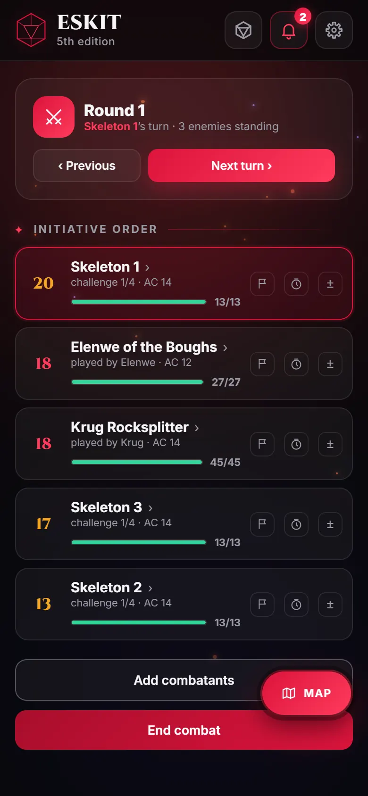
Task: Expand Krug Rocksplitter details chevron
Action: (x=197, y=428)
